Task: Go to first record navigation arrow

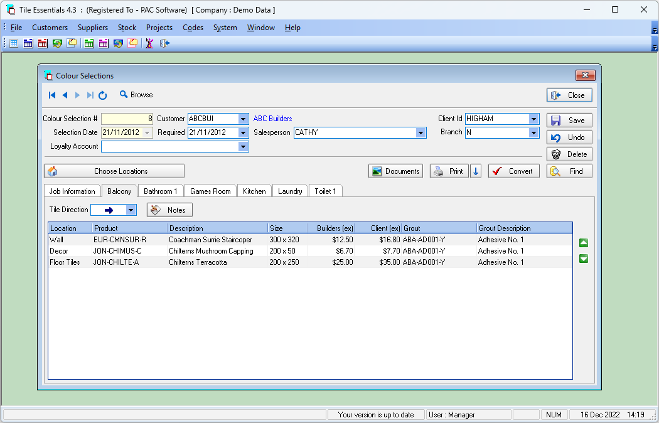Action: 52,95
